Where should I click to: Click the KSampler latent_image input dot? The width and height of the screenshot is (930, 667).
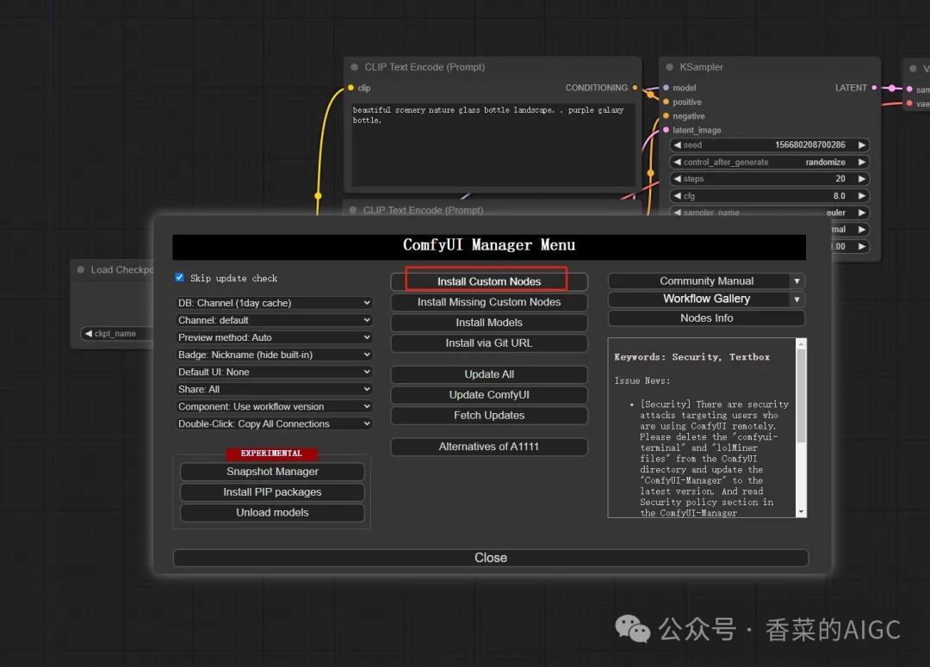[666, 130]
